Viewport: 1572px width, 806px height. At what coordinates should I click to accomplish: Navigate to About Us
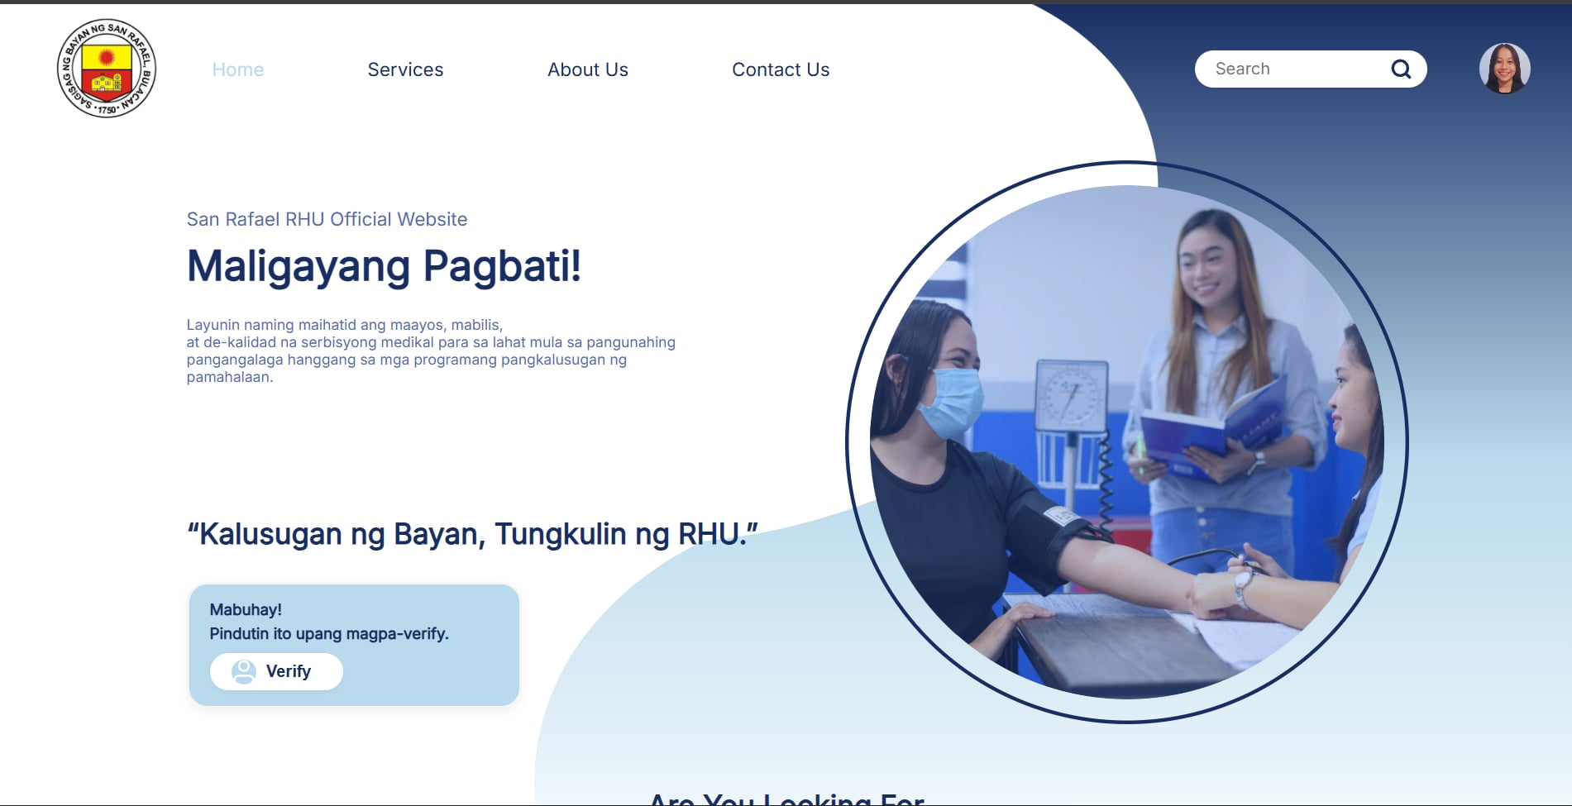pyautogui.click(x=588, y=69)
